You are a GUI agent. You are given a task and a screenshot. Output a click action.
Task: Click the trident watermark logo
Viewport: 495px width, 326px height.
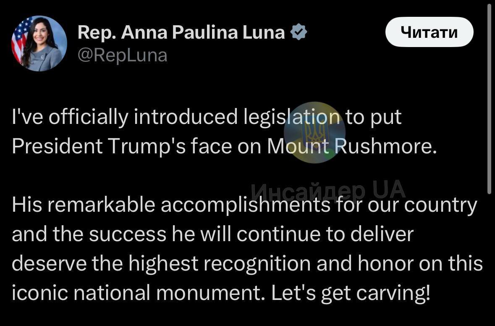point(311,133)
